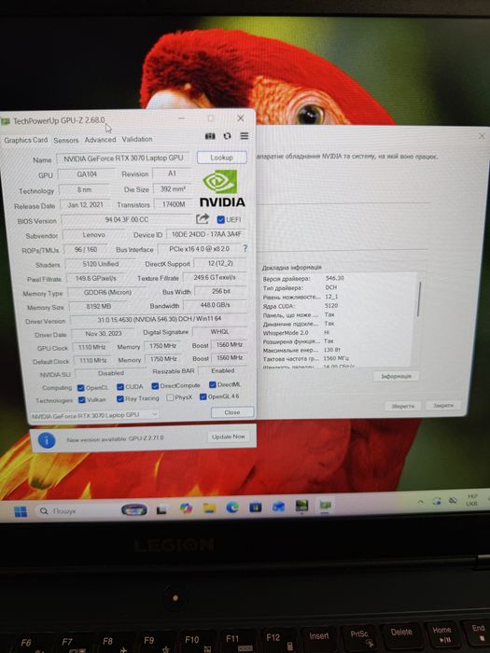Open the GPU selection dropdown at bottom
The height and width of the screenshot is (653, 490).
94,415
